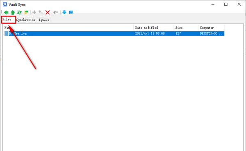This screenshot has width=246, height=151.
Task: Click the file icon beside Err.log
Action: (x=6, y=34)
